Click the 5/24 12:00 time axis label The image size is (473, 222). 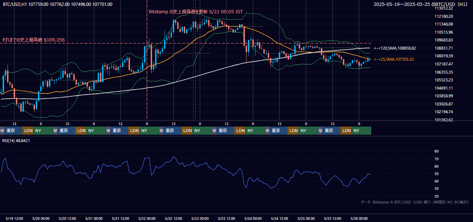[279, 219]
